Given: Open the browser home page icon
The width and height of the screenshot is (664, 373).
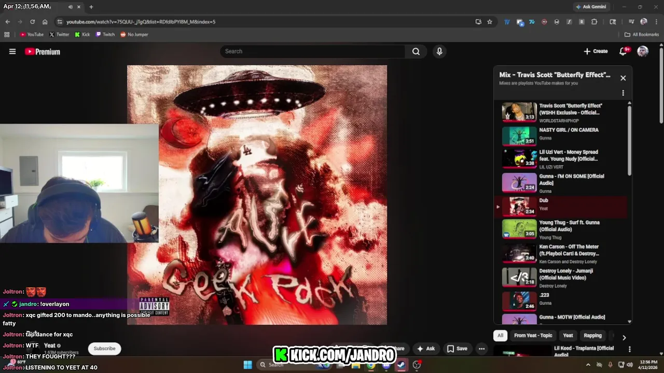Looking at the screenshot, I should click(x=45, y=22).
